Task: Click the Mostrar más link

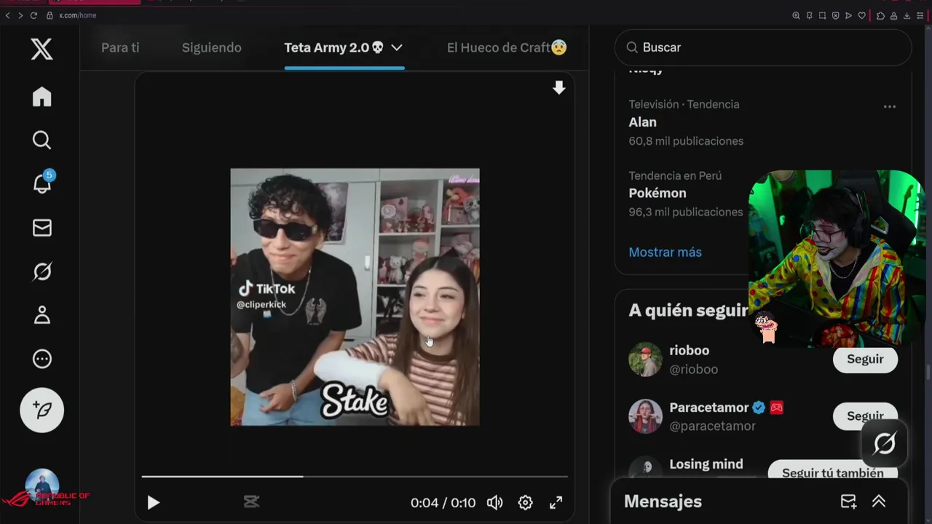Action: tap(665, 252)
